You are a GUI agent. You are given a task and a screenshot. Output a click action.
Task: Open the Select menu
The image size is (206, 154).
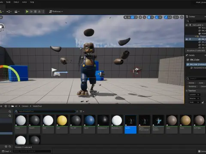[16, 2]
